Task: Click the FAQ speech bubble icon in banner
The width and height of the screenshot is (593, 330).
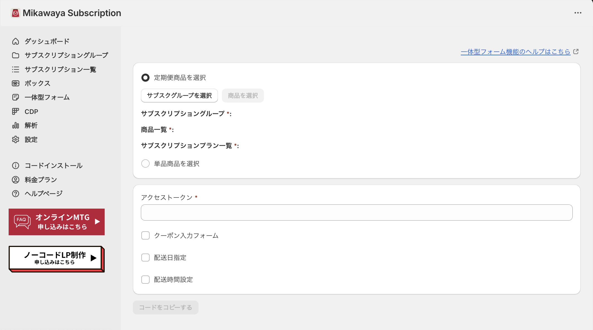Action: pos(22,222)
